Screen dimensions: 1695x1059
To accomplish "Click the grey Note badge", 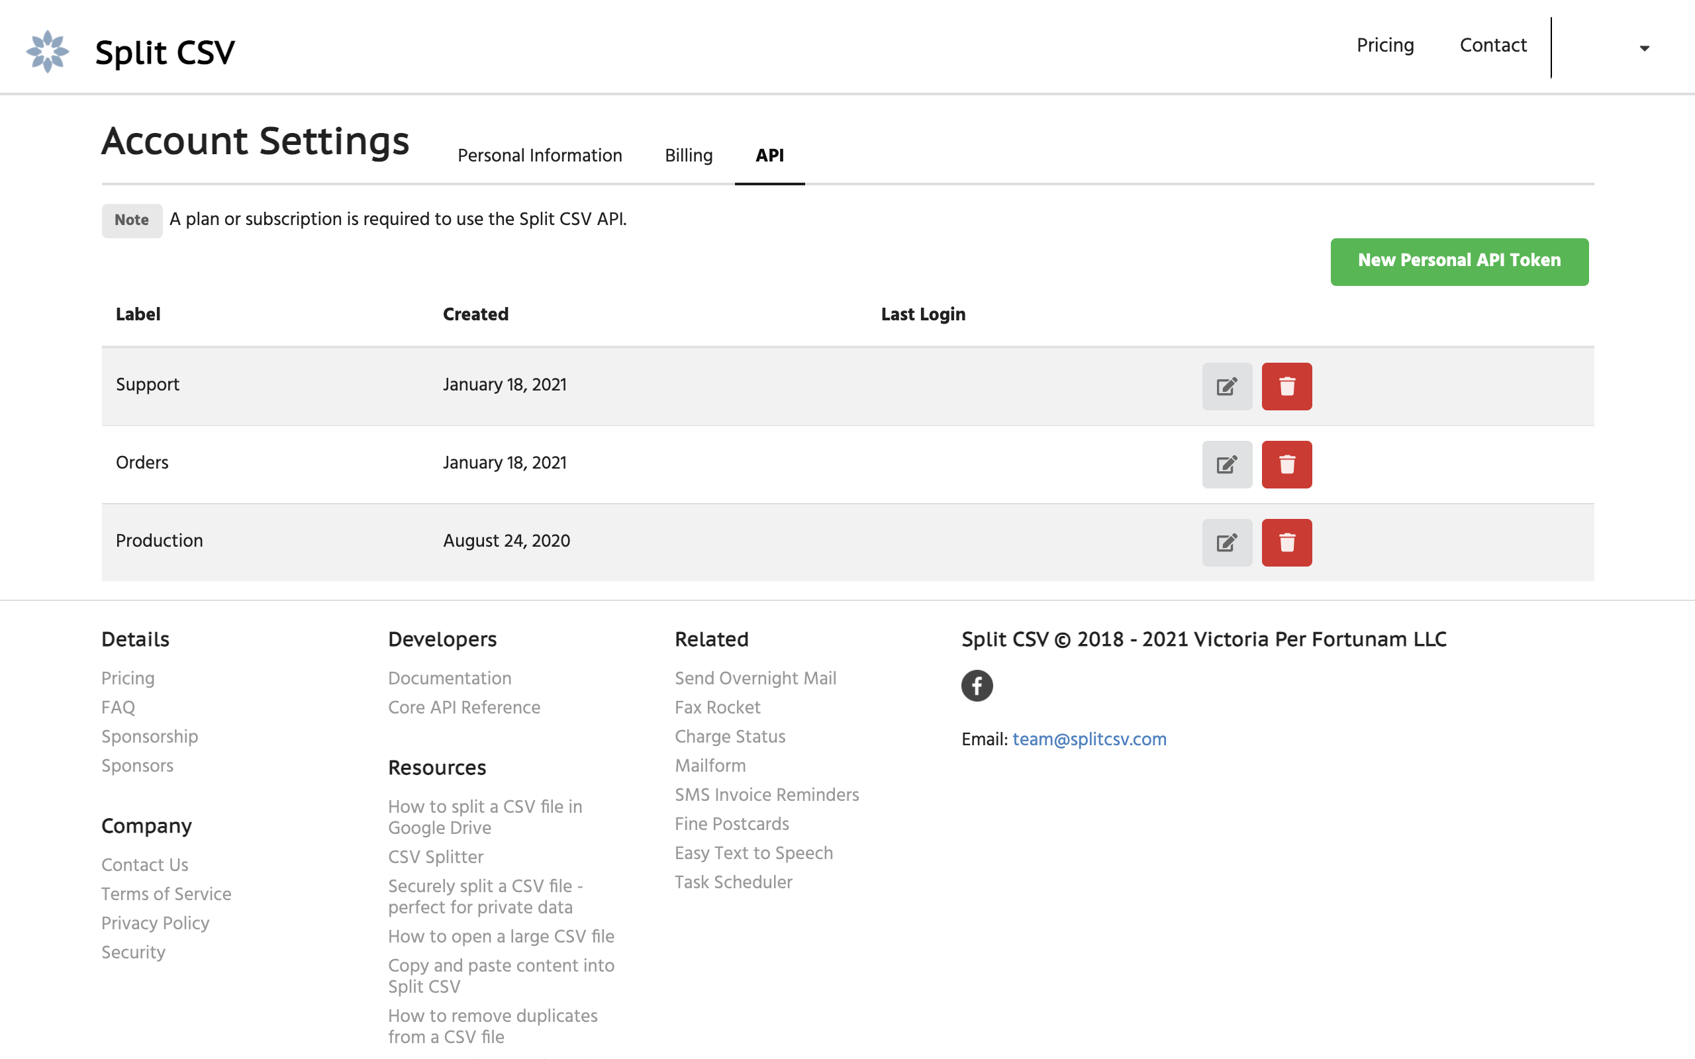I will tap(132, 220).
